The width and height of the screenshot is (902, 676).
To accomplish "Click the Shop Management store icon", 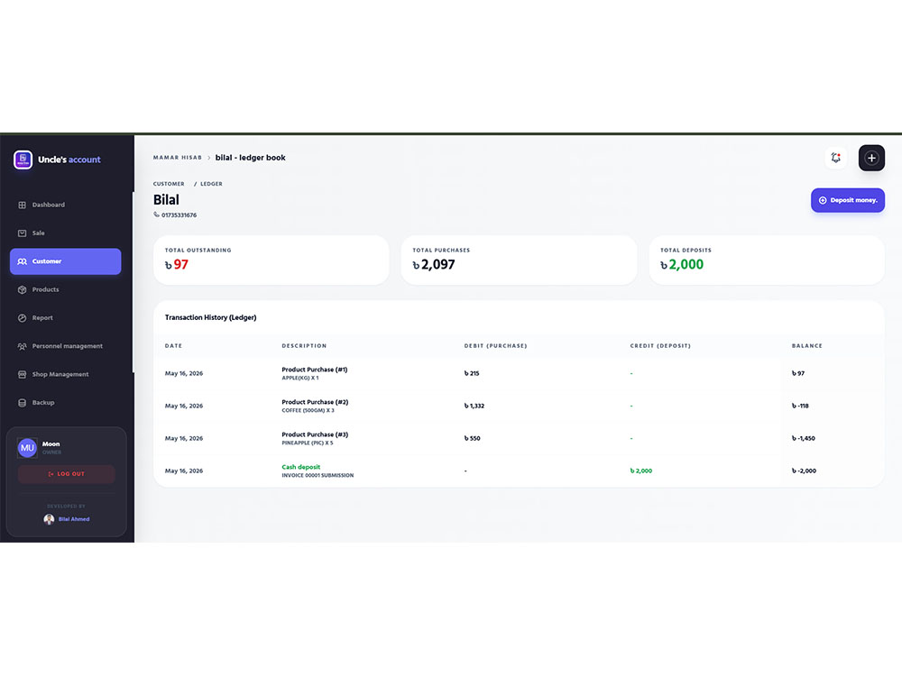I will coord(22,374).
